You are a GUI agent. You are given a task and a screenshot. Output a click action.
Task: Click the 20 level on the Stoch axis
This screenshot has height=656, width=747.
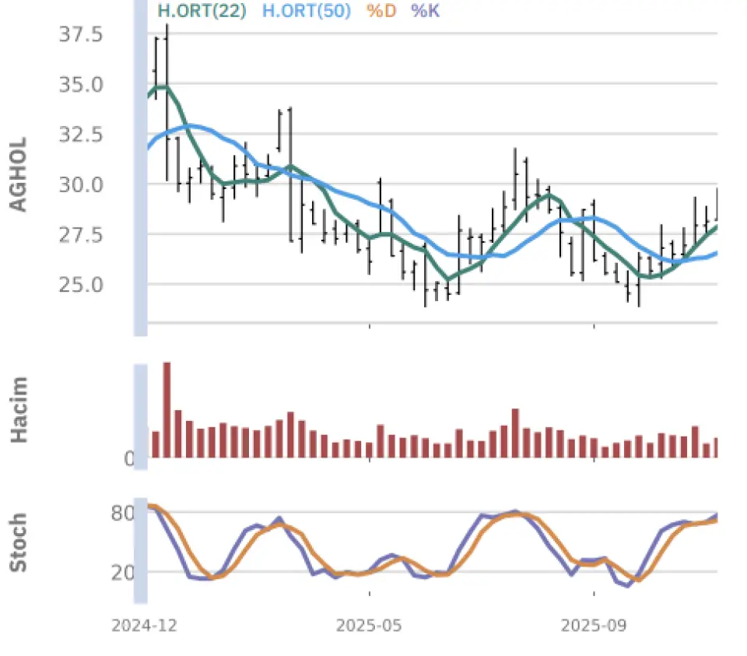click(x=124, y=572)
